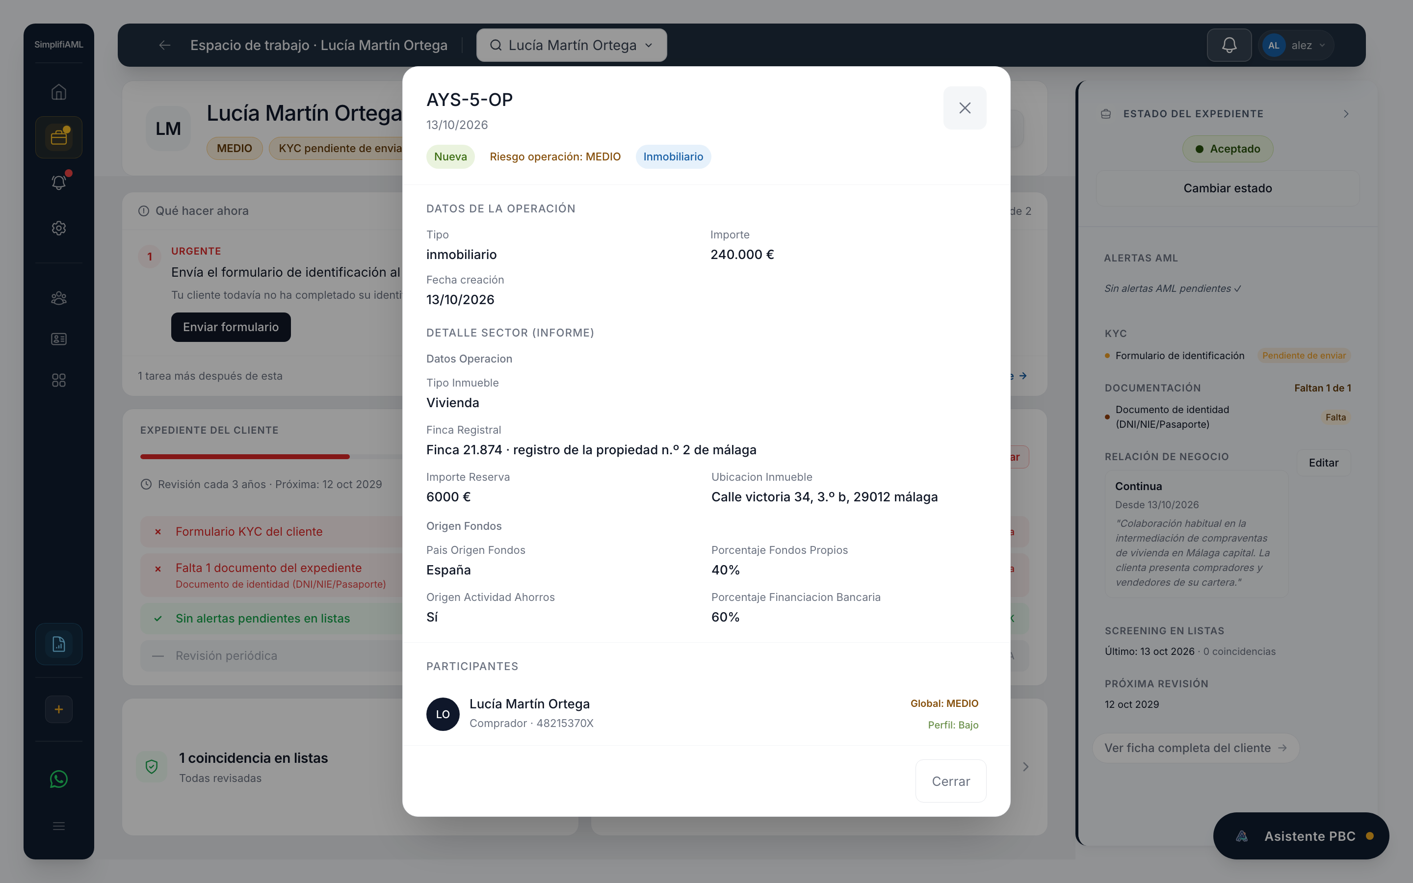Close the AYS-5-OP dialog with X
Viewport: 1413px width, 883px height.
point(965,108)
